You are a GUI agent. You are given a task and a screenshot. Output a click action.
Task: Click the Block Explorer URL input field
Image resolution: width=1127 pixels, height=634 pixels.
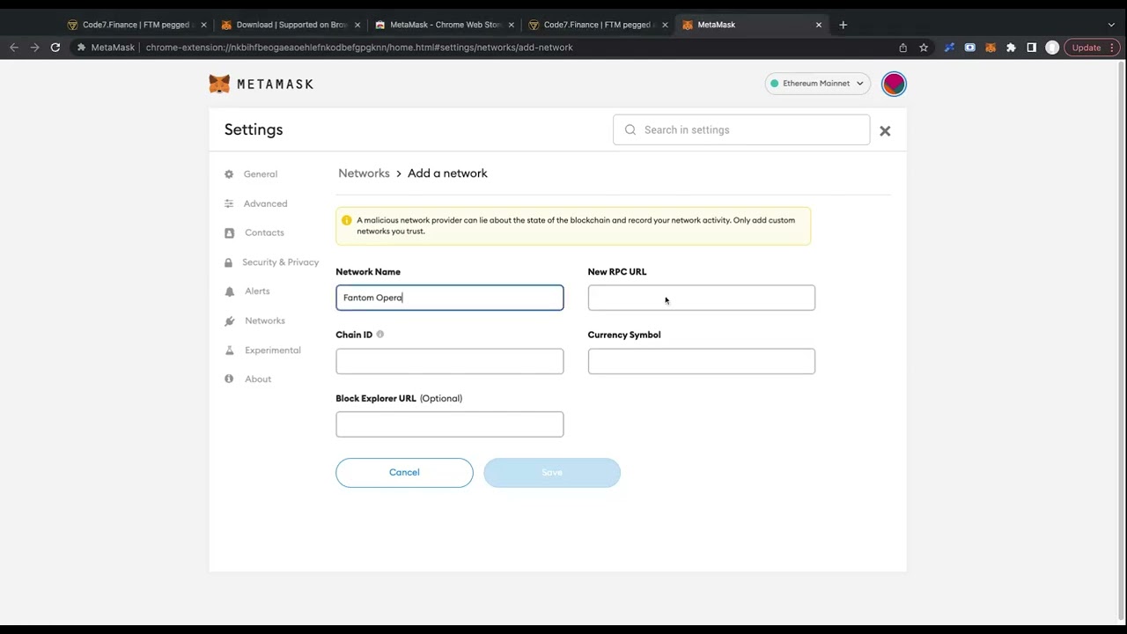click(449, 424)
